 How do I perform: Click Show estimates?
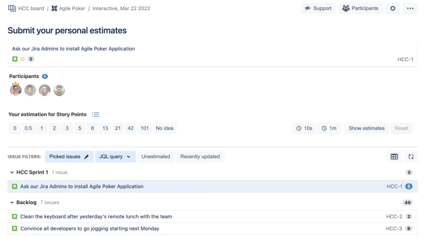pos(367,128)
